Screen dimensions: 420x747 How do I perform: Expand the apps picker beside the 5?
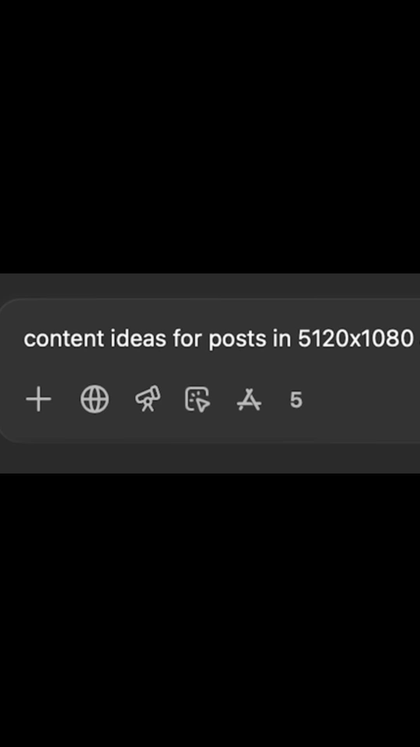coord(249,399)
